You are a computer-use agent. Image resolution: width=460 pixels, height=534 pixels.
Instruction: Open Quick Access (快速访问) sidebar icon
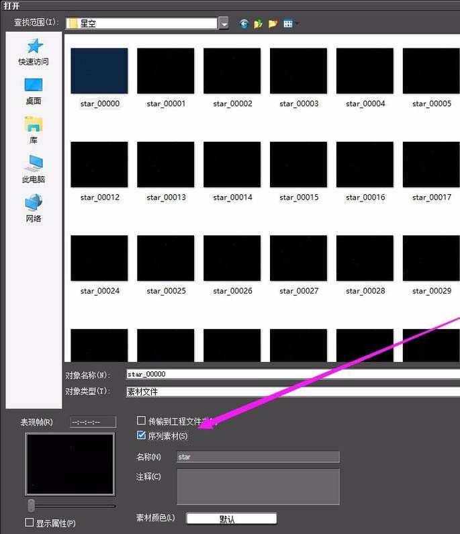pos(34,52)
